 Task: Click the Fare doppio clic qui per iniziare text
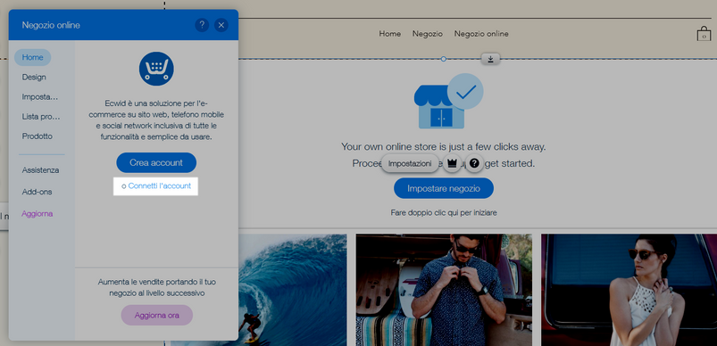click(x=444, y=213)
